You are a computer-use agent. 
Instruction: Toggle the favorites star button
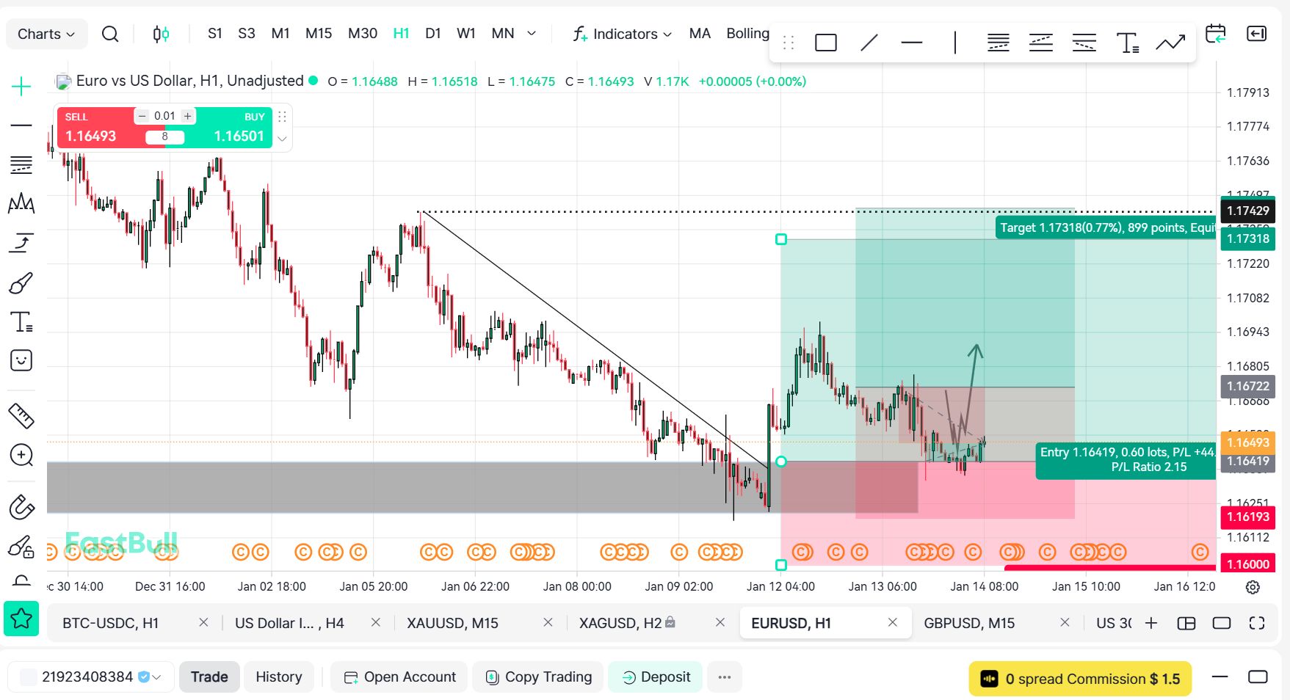pyautogui.click(x=21, y=619)
